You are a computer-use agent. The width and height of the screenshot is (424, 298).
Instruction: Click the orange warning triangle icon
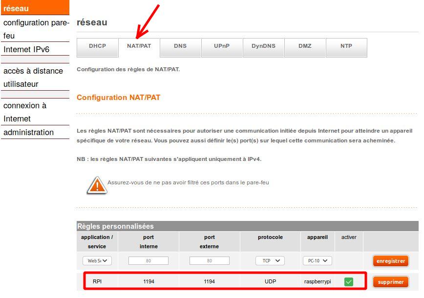97,185
